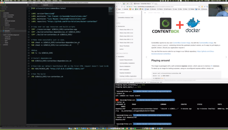Close the Docker ContentBox Chrome tab
The width and height of the screenshot is (228, 130).
tap(153, 4)
